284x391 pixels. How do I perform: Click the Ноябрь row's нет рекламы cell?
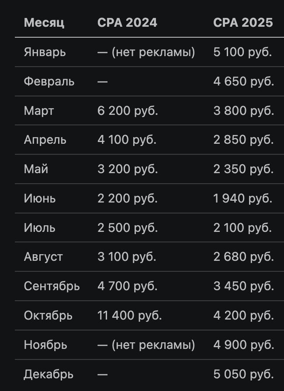click(146, 345)
